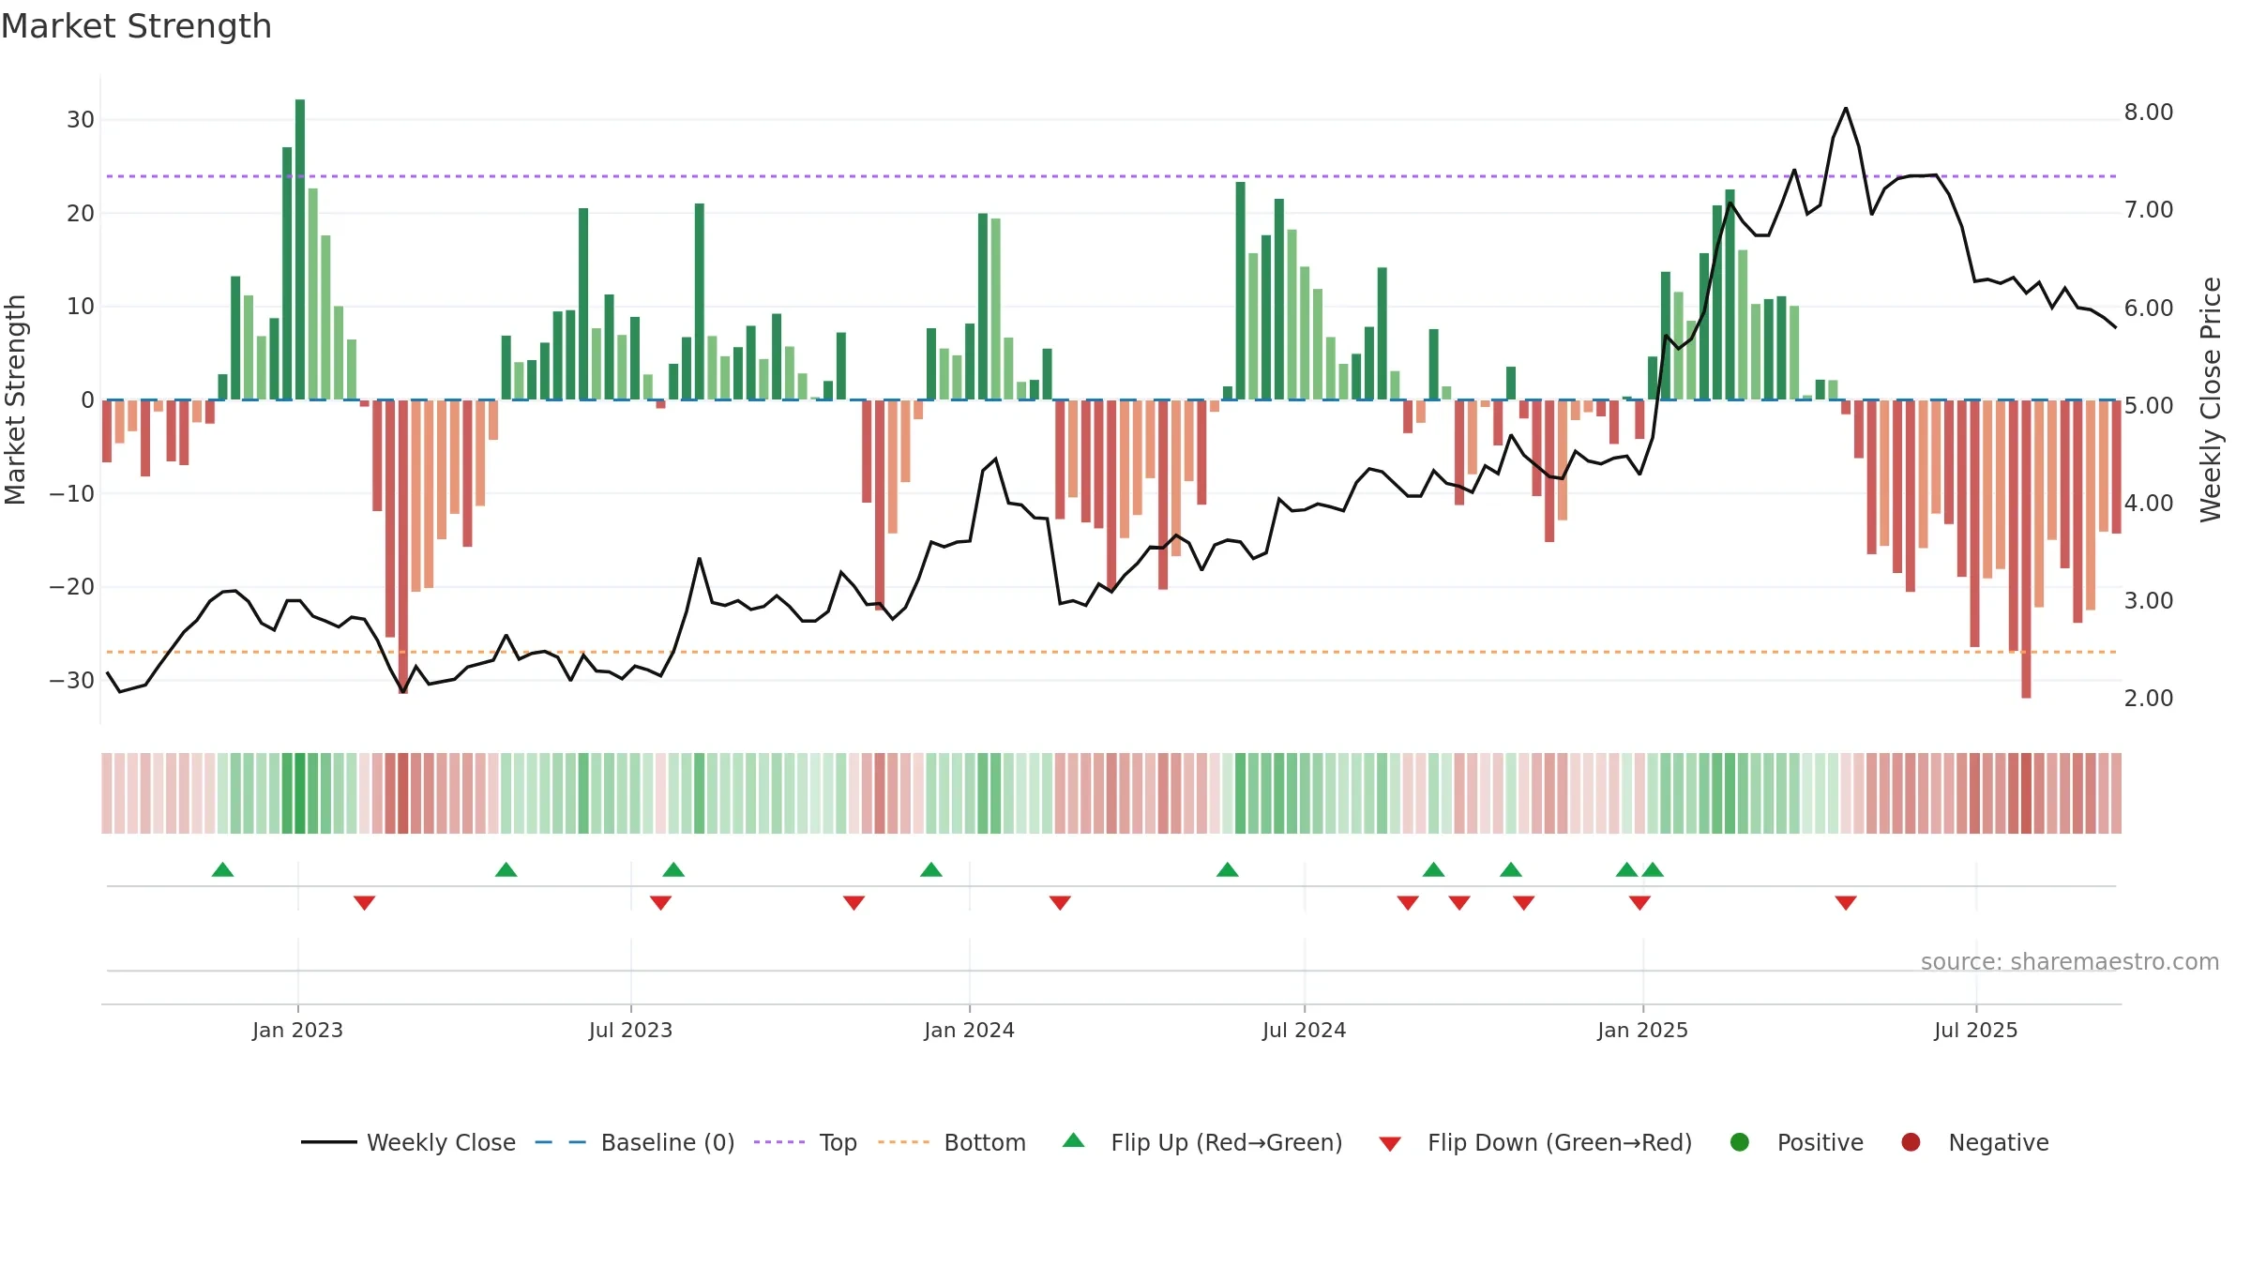This screenshot has height=1266, width=2251.
Task: Click the Jan 2023 x-axis label
Action: pos(297,1030)
